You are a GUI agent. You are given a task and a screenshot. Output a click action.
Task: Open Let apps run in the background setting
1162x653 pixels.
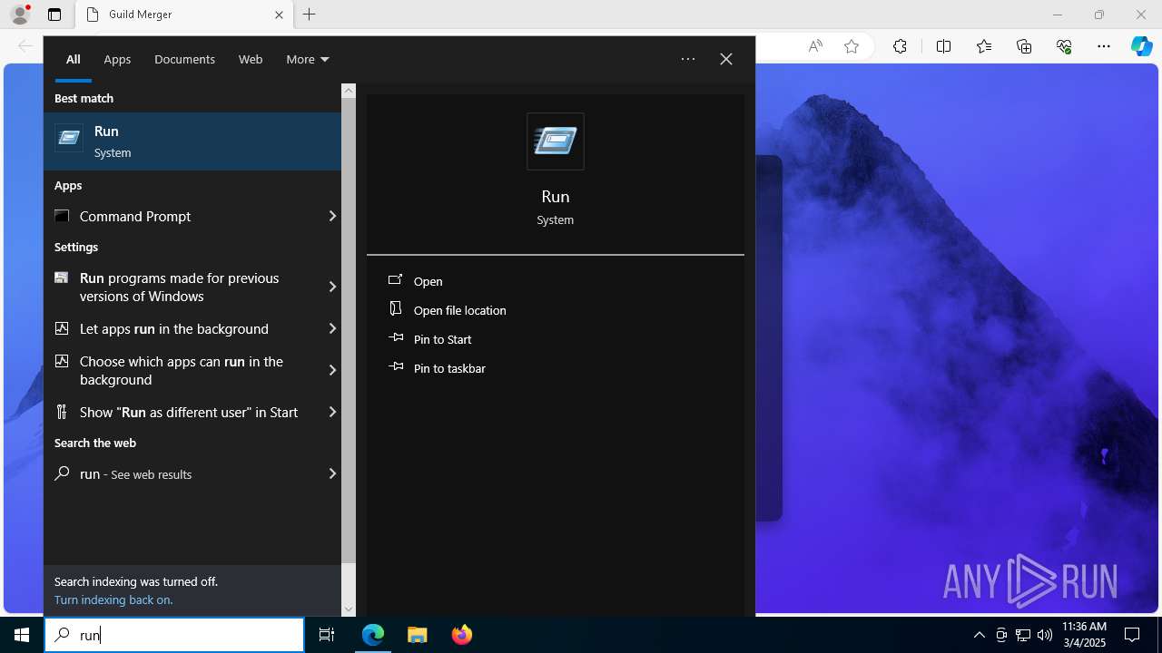point(182,328)
